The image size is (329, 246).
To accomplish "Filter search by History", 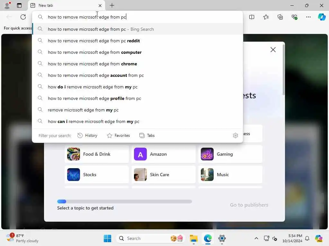I will 87,135.
